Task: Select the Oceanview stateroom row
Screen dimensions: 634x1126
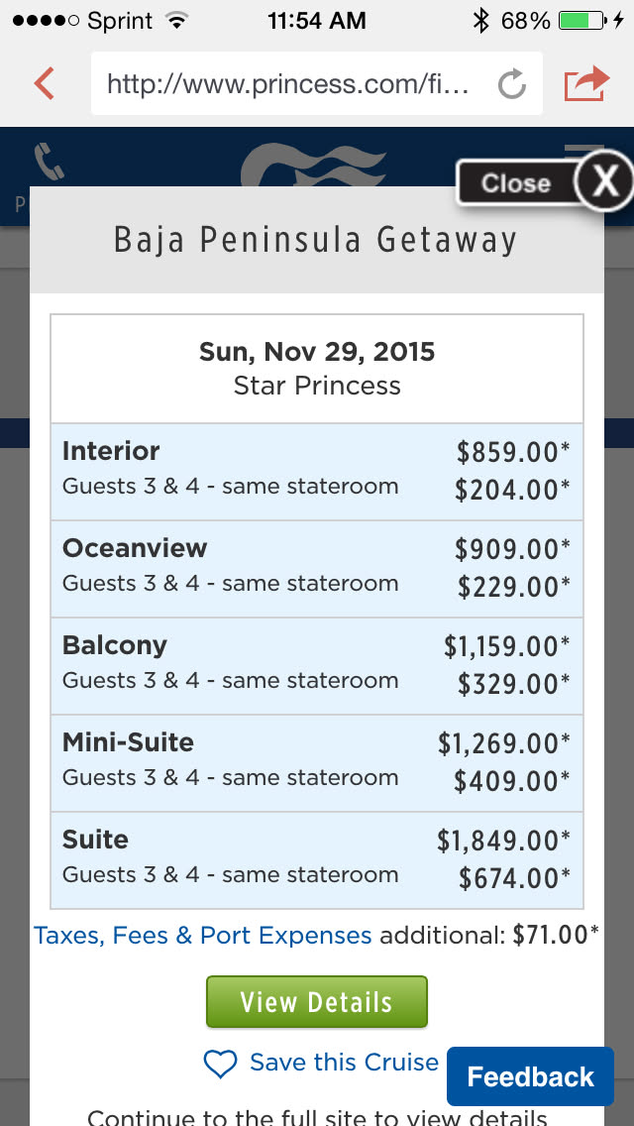Action: point(317,569)
